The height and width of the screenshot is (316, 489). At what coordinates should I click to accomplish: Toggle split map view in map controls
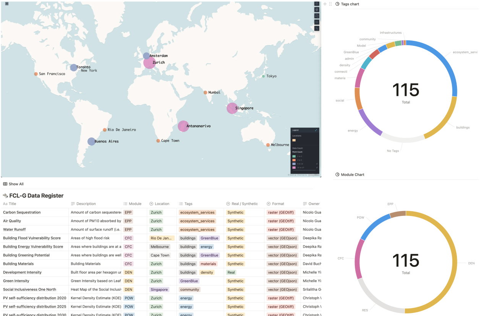coord(317,3)
